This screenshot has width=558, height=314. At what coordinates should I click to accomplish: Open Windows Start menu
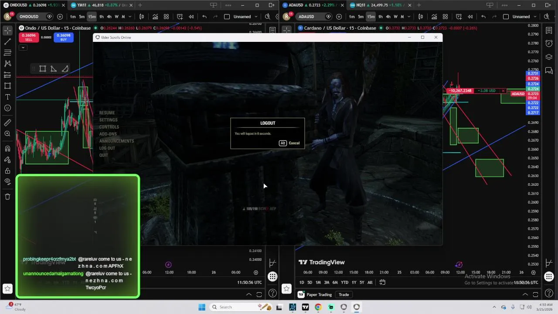[201, 307]
